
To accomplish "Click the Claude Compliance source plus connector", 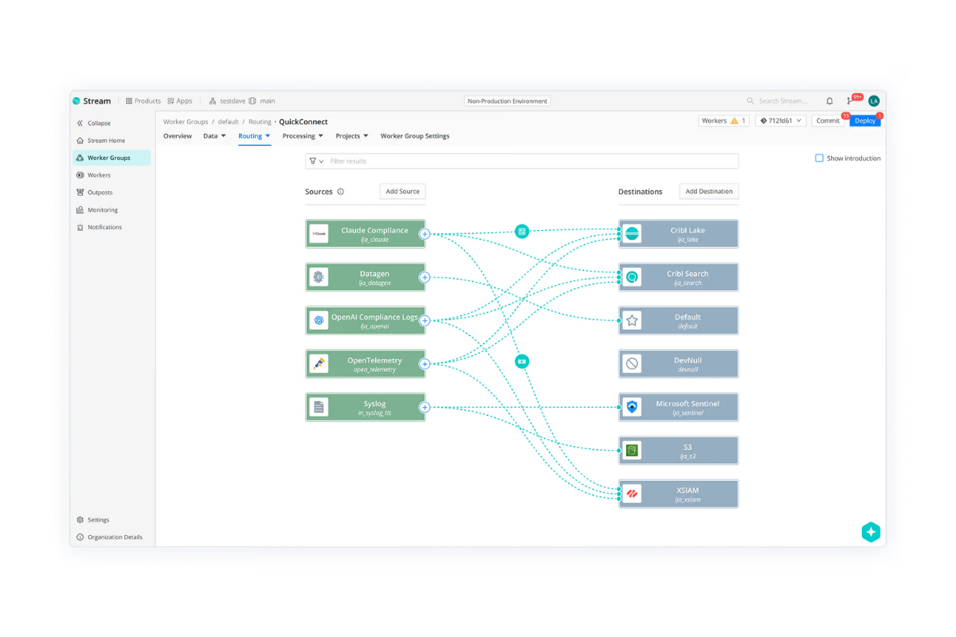I will pos(425,234).
